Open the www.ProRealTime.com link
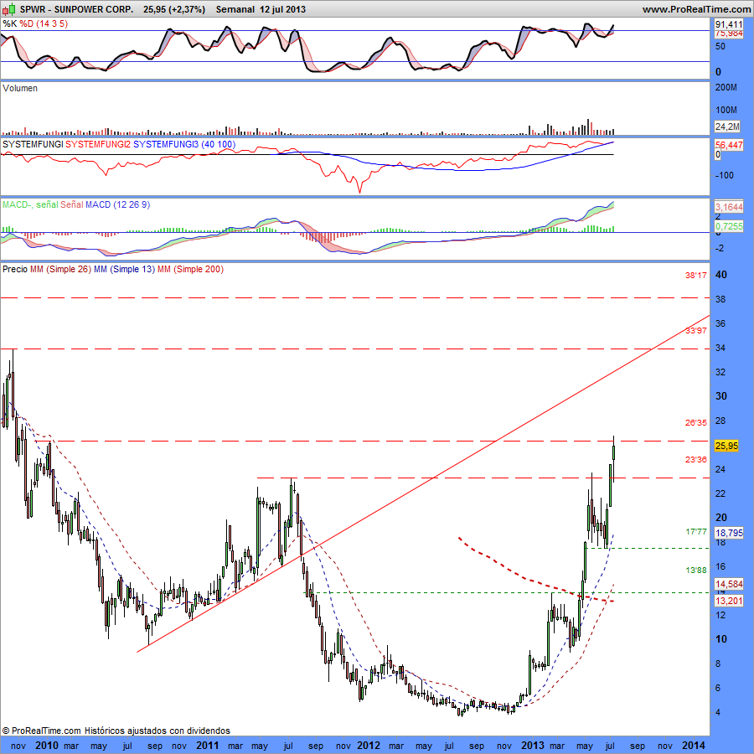This screenshot has height=754, width=754. click(696, 9)
